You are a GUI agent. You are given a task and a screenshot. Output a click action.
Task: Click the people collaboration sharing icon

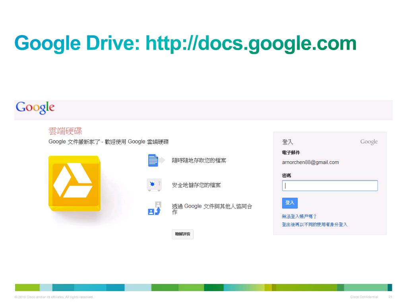coord(155,208)
